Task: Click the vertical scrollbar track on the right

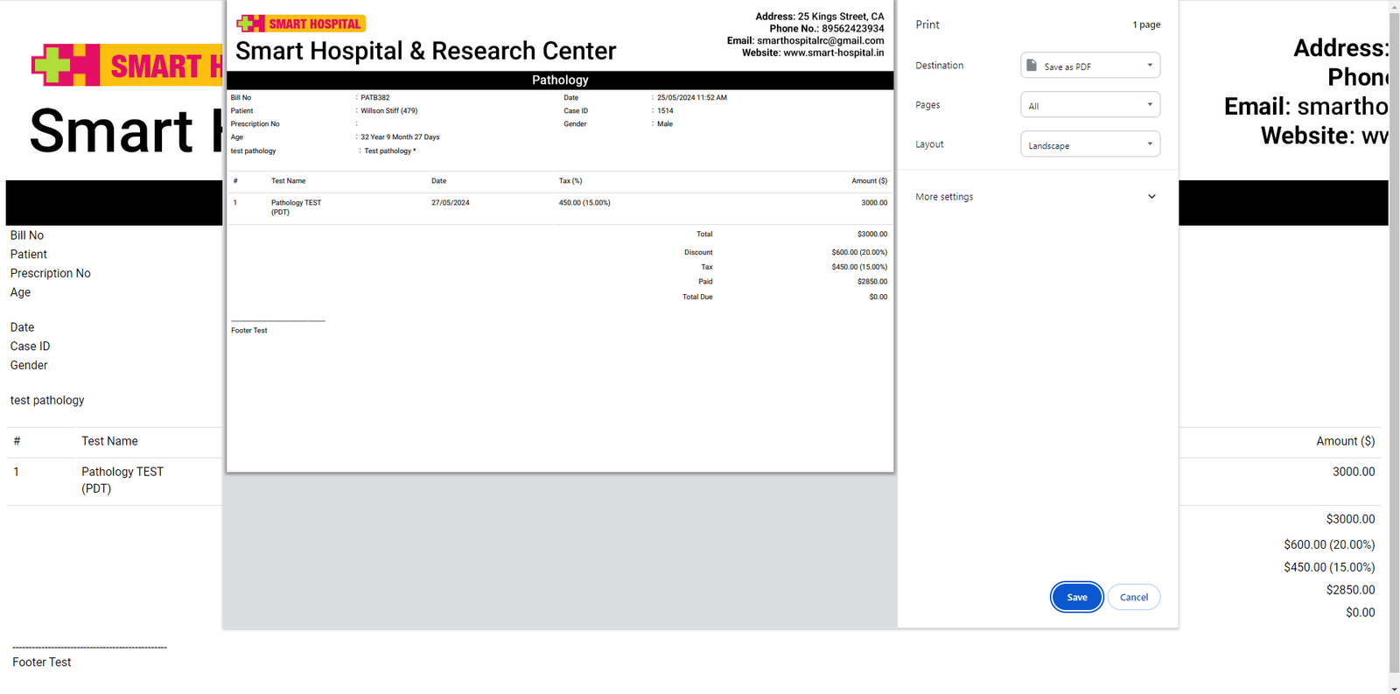Action: tap(1394, 350)
